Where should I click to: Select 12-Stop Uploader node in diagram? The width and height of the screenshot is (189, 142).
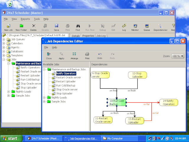[137, 75]
